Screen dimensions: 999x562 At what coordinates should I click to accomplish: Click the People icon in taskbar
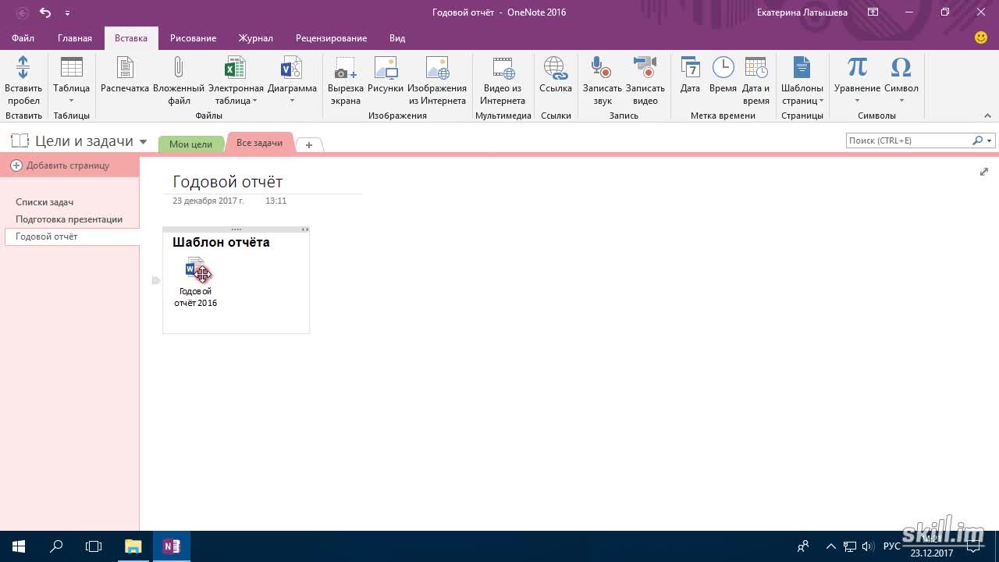coord(802,546)
